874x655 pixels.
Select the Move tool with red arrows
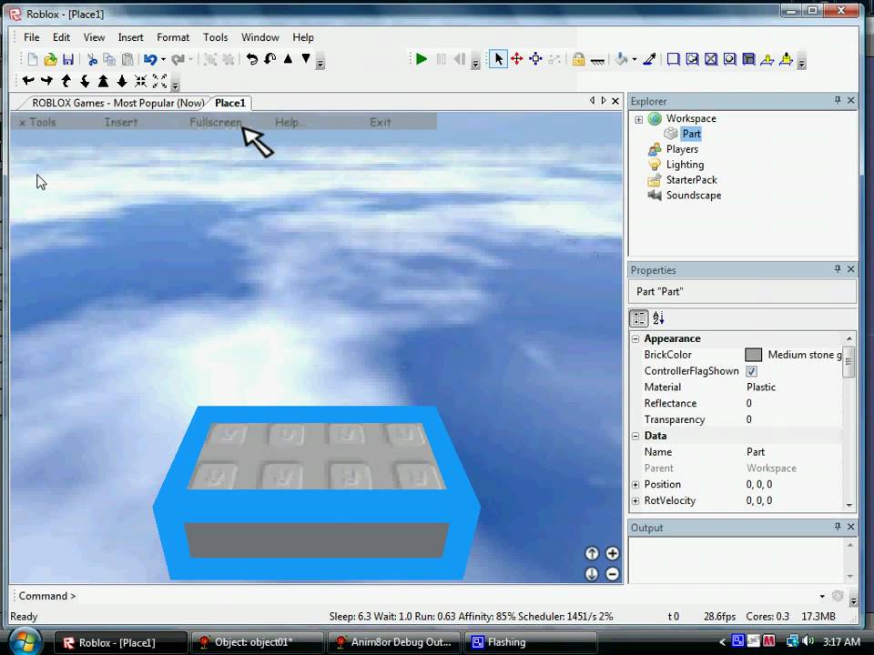tap(516, 59)
